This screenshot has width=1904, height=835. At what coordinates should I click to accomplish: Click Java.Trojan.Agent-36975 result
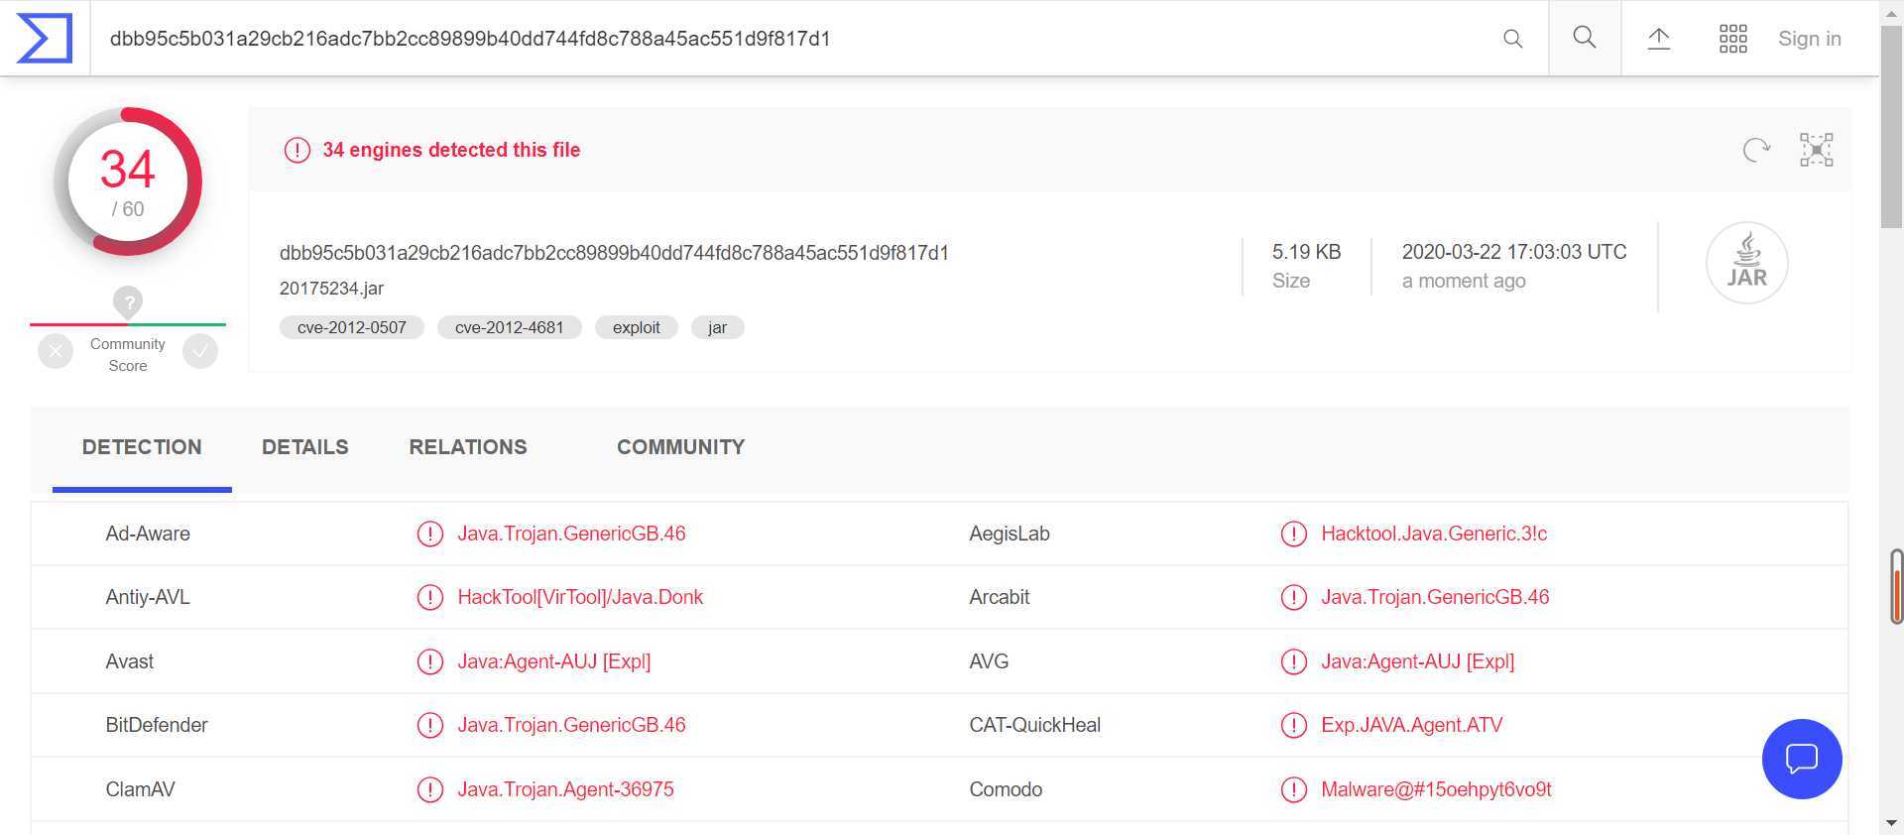565,789
